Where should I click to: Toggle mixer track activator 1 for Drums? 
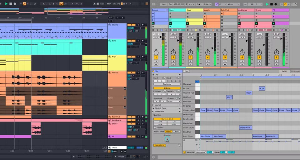(156, 57)
